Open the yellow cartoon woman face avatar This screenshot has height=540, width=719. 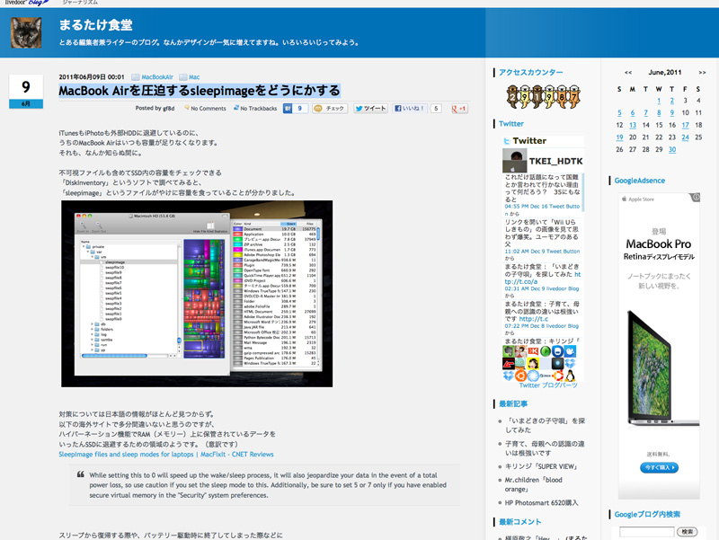pyautogui.click(x=533, y=364)
